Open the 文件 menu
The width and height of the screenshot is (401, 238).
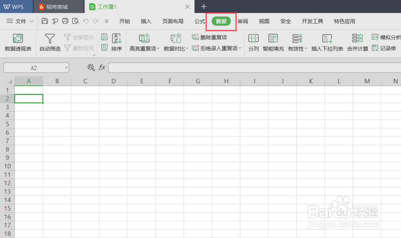point(20,21)
